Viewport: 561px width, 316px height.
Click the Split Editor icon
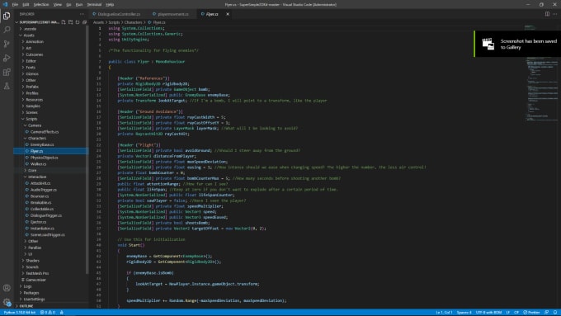pyautogui.click(x=547, y=14)
